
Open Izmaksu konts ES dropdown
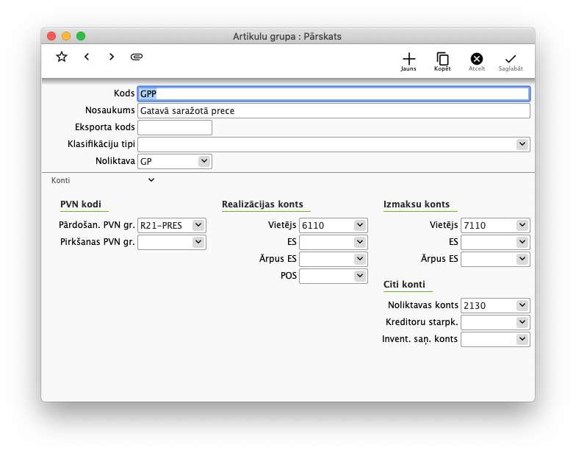(522, 242)
